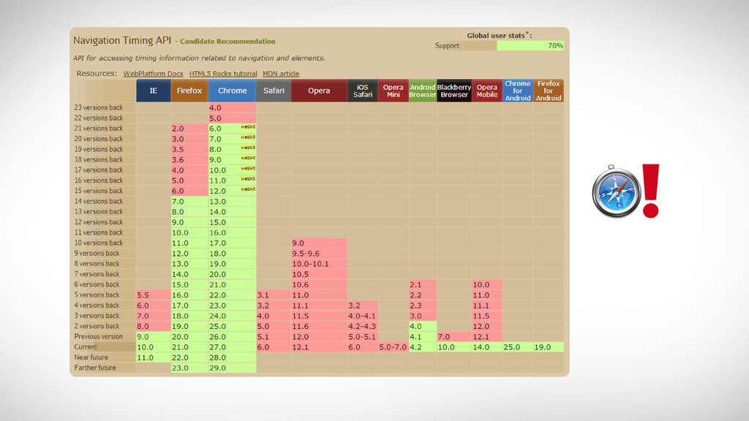Click Opera version 10.0-10.1 cell
The height and width of the screenshot is (421, 749).
click(x=319, y=264)
